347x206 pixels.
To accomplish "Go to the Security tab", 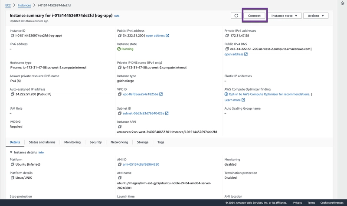I will coord(95,142).
